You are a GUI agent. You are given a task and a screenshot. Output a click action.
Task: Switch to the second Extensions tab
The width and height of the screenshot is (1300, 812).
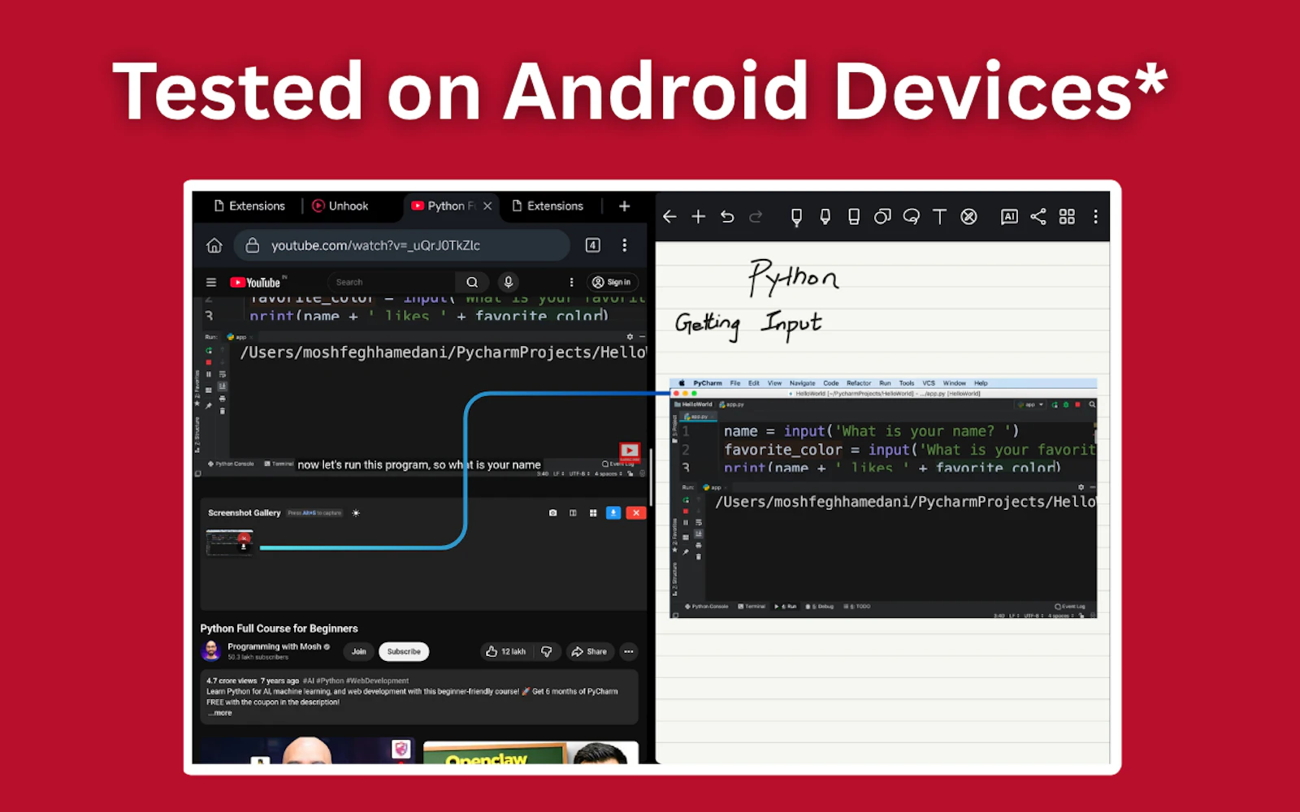(548, 206)
